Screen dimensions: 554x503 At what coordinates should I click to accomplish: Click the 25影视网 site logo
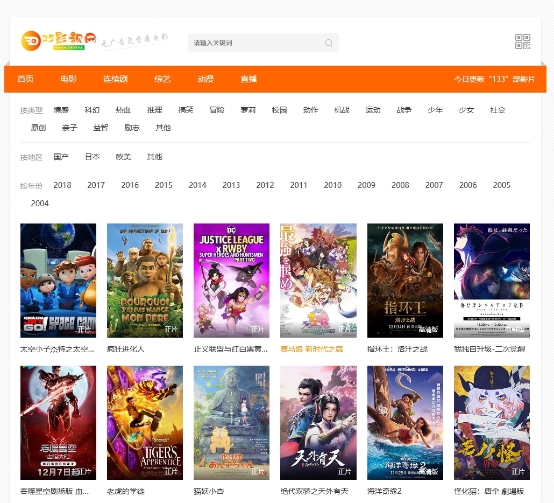tap(59, 41)
